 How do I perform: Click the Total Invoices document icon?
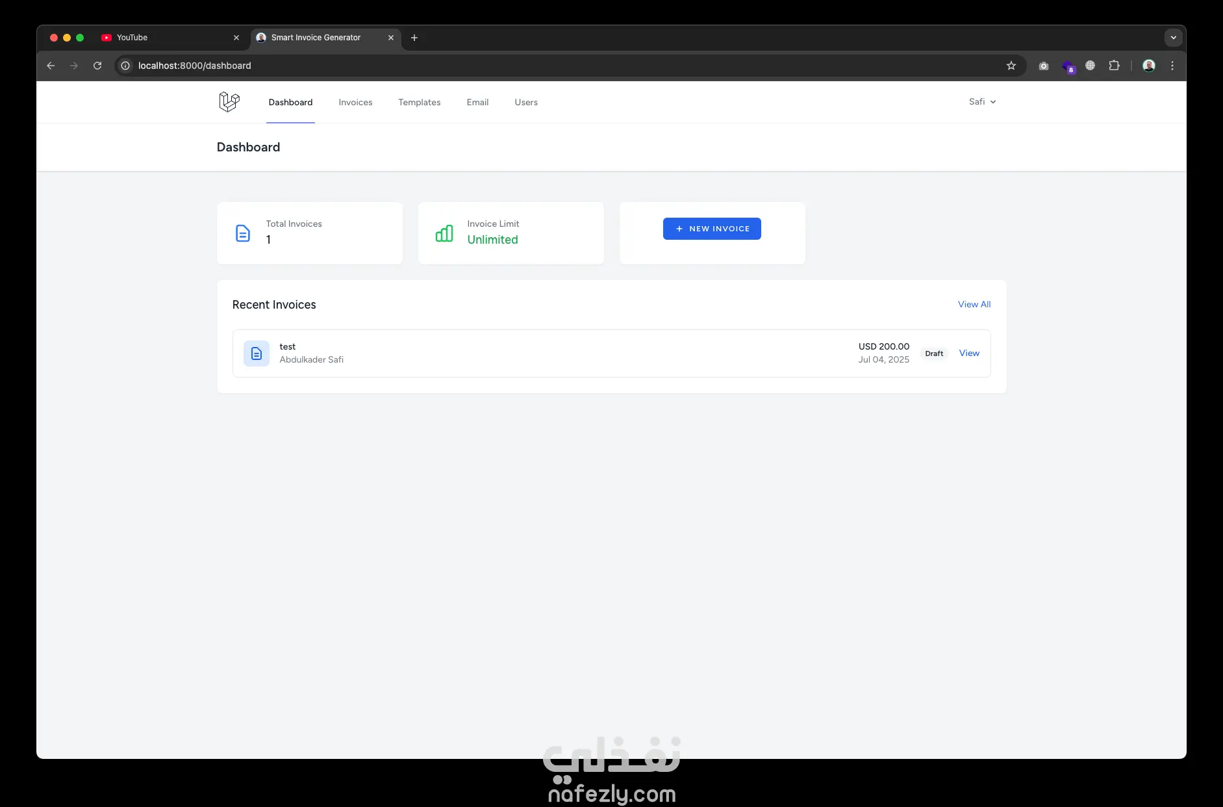tap(243, 233)
